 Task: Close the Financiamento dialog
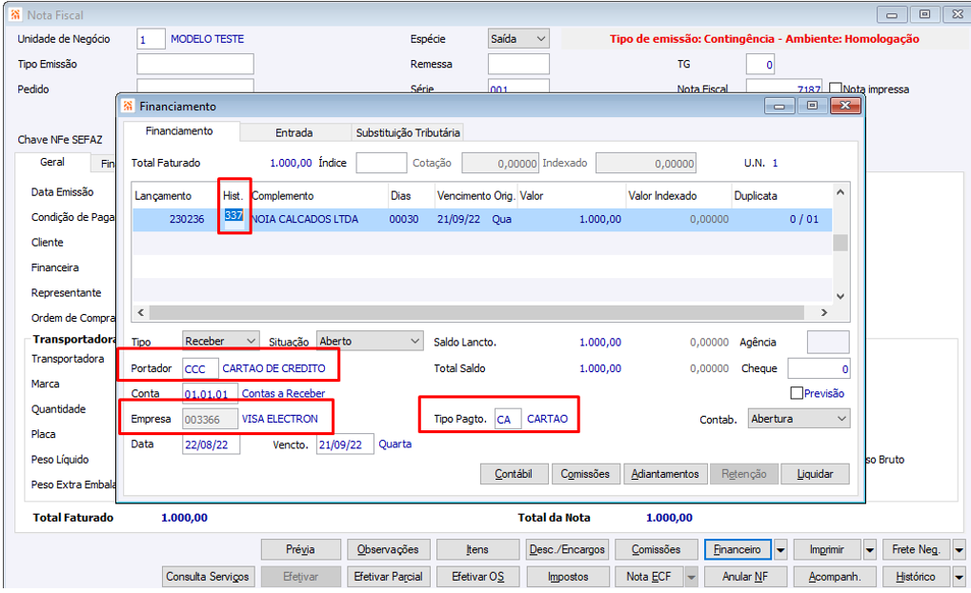coord(845,106)
